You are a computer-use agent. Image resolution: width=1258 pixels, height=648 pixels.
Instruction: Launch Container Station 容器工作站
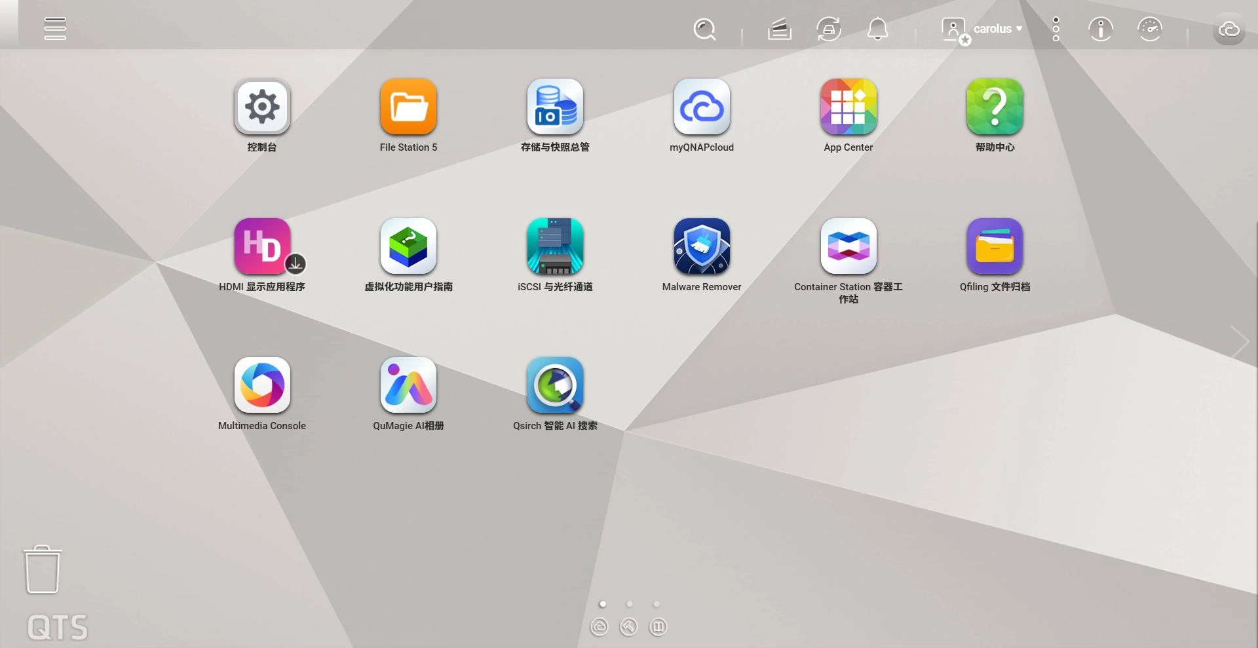(848, 246)
